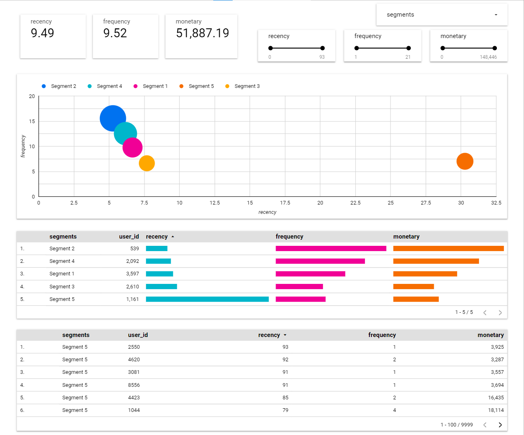Click user_id 2550 in detail table

point(134,347)
